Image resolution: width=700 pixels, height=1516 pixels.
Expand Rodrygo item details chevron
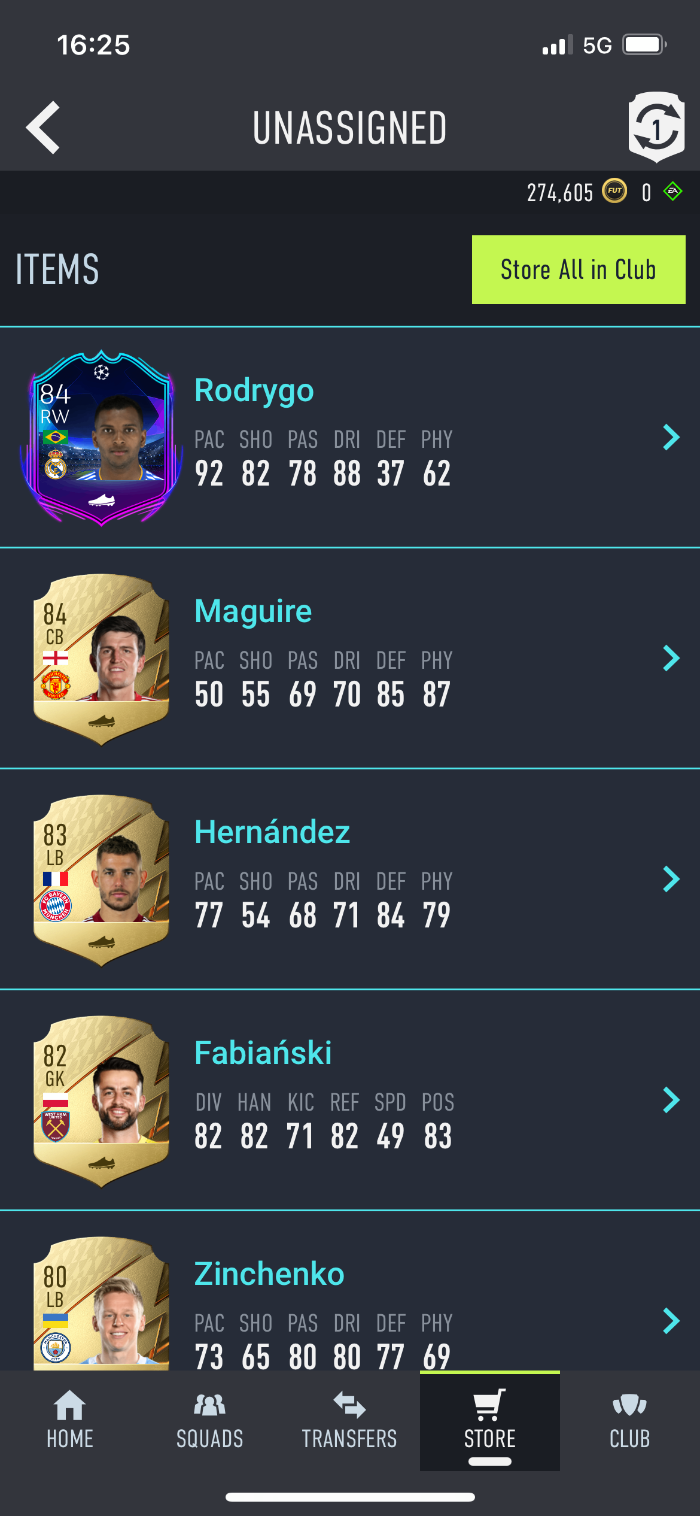tap(671, 437)
